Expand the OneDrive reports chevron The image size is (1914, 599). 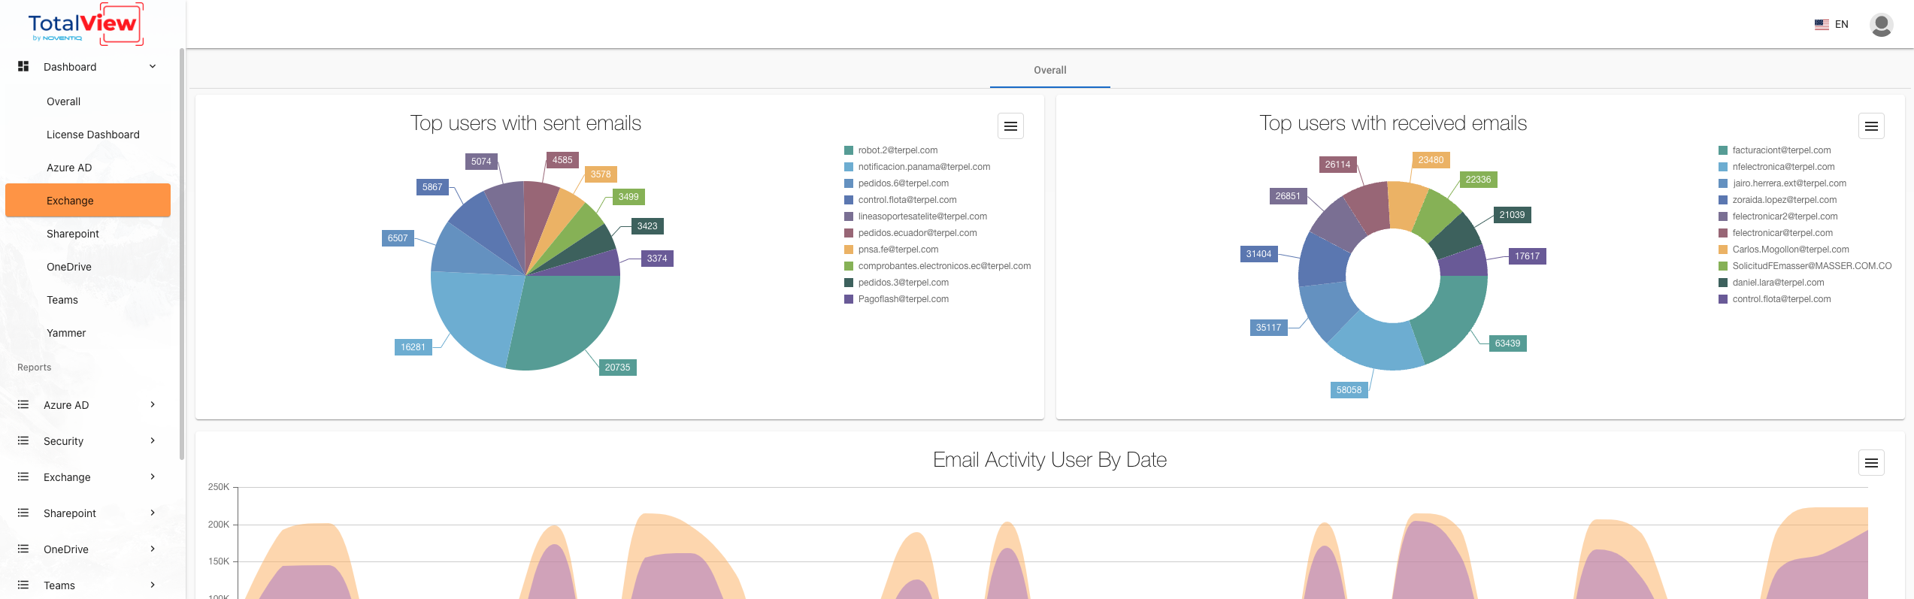pos(153,549)
